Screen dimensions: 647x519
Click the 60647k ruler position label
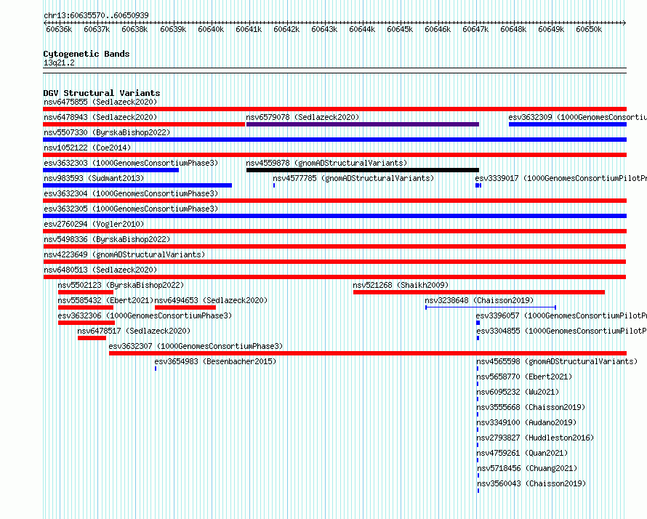click(x=475, y=29)
